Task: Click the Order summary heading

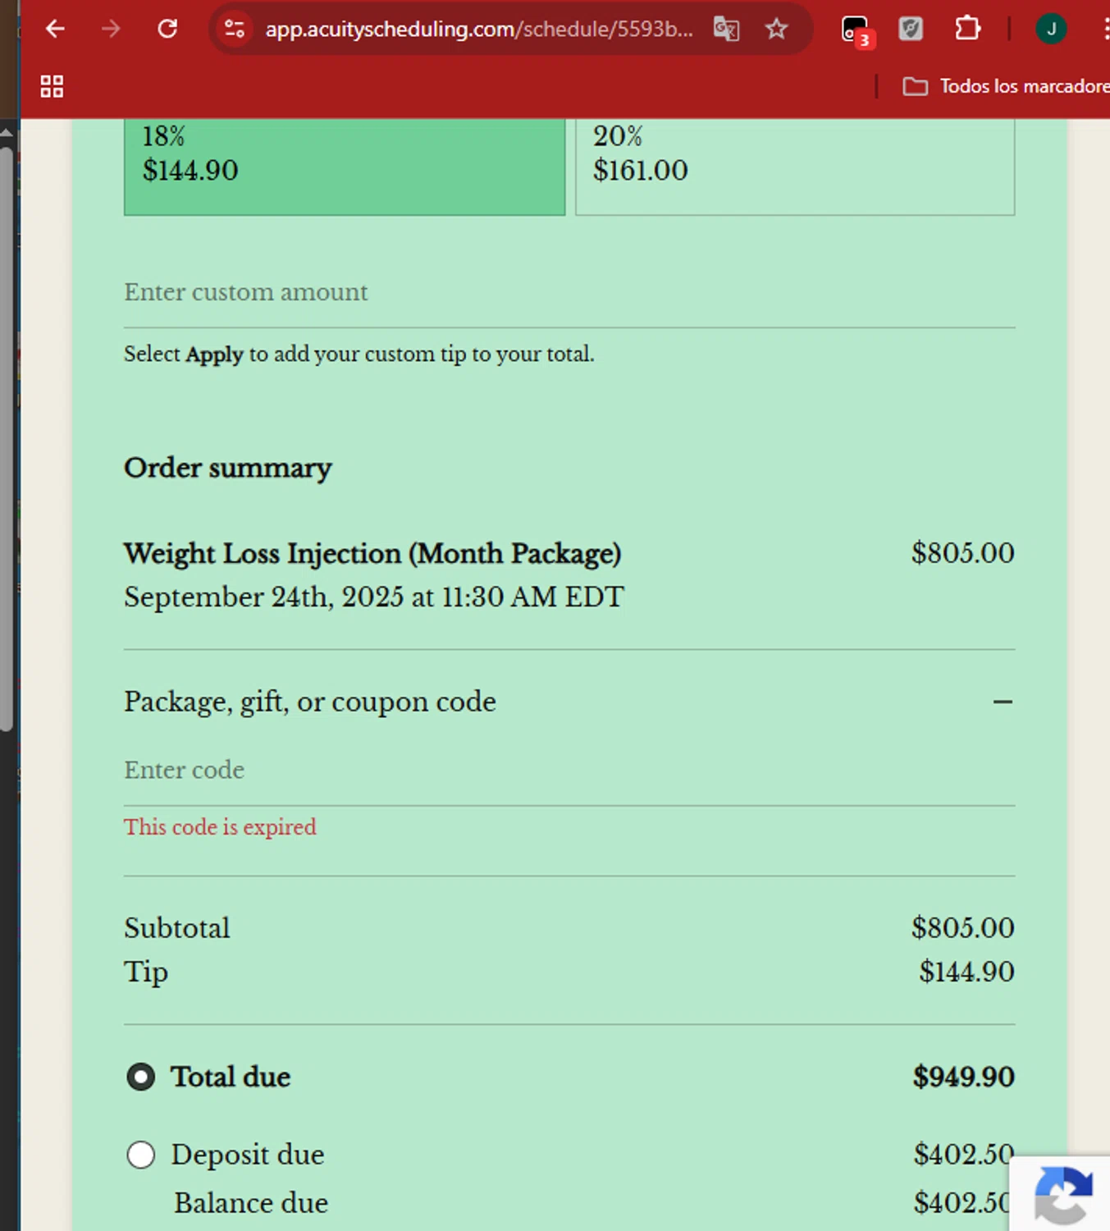Action: click(x=228, y=468)
